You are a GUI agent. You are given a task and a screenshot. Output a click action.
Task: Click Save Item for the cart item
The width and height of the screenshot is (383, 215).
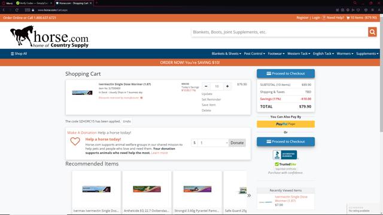coord(209,105)
